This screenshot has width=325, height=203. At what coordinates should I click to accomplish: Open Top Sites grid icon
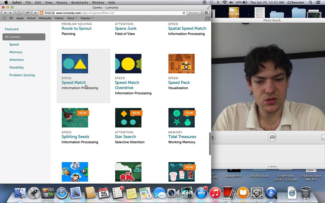point(11,18)
